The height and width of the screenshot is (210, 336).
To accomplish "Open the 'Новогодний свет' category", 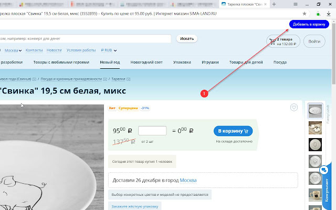I will click(x=146, y=62).
